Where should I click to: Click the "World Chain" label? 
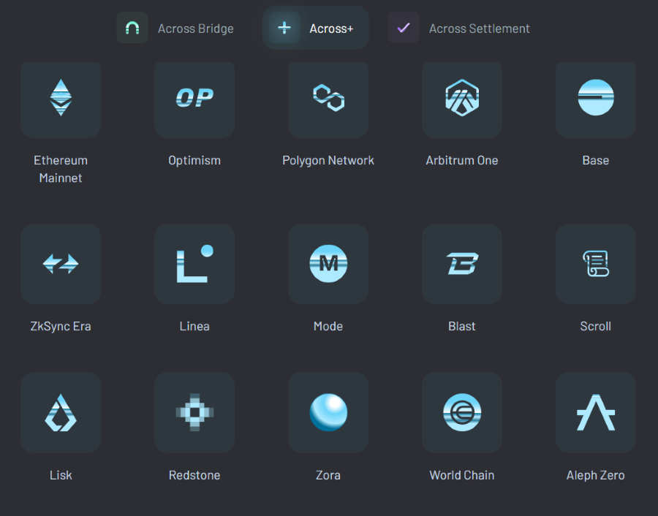tap(462, 475)
